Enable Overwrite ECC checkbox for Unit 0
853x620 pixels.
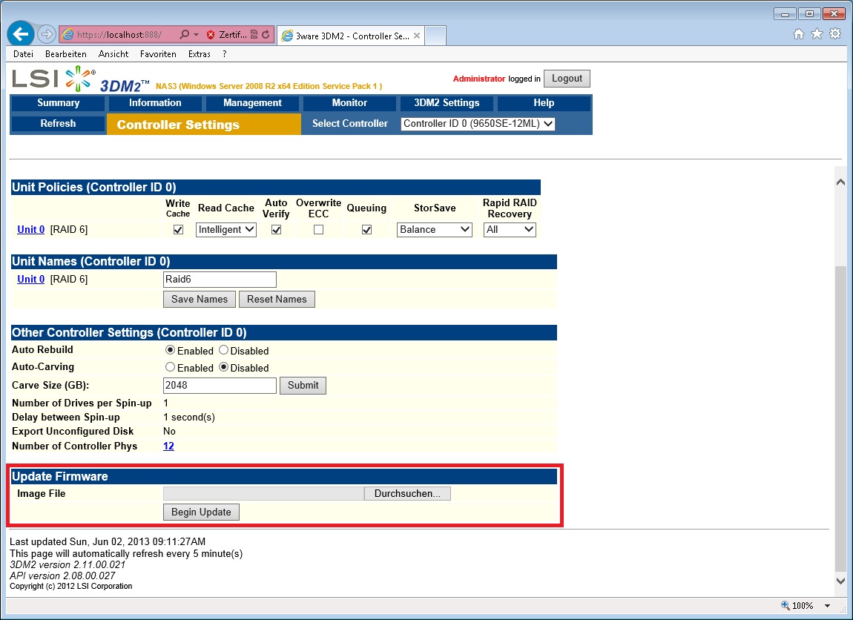click(x=318, y=229)
